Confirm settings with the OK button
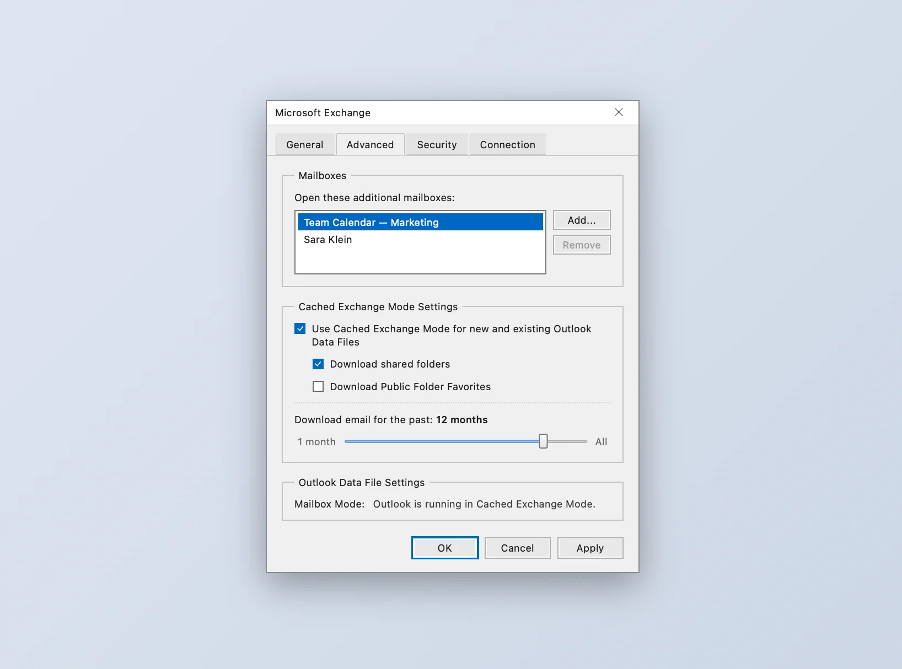The height and width of the screenshot is (669, 902). 445,548
